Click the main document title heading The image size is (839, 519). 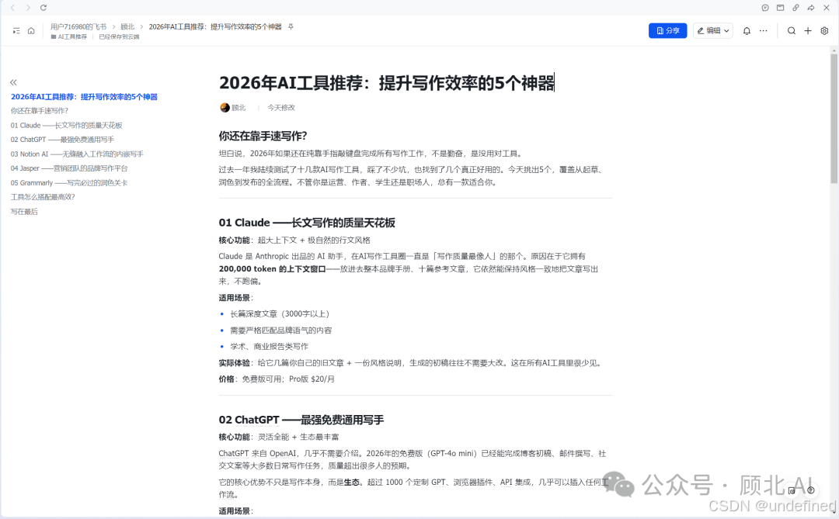click(x=387, y=83)
